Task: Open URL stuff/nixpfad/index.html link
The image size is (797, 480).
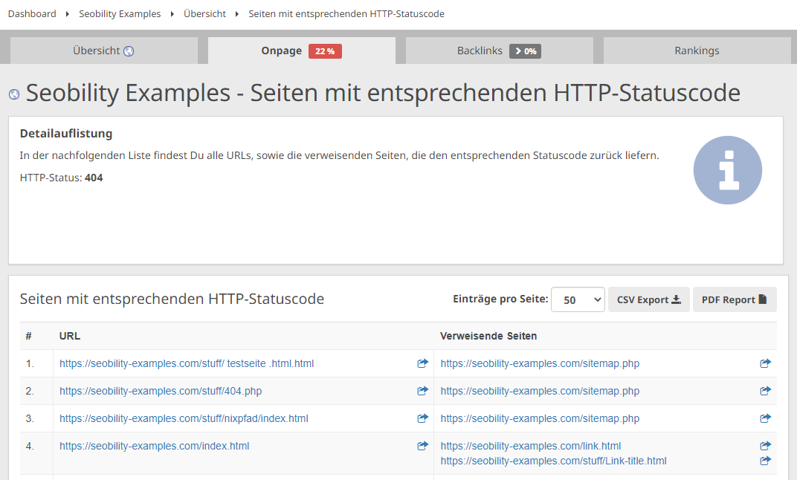Action: (x=184, y=418)
